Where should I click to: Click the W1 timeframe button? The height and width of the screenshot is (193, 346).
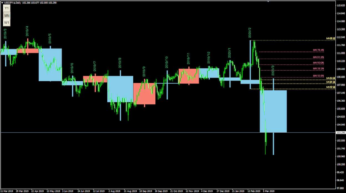(7, 22)
